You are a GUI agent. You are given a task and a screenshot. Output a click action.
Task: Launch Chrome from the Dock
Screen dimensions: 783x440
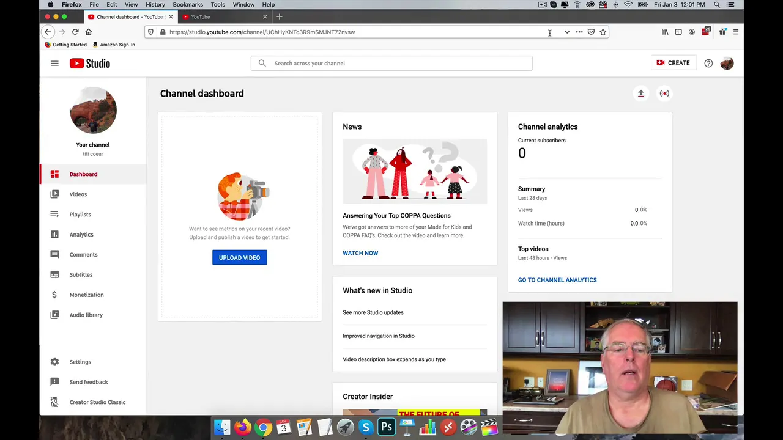(263, 427)
